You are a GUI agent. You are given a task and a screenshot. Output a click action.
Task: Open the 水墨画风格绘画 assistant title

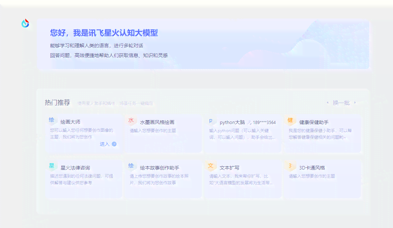157,122
